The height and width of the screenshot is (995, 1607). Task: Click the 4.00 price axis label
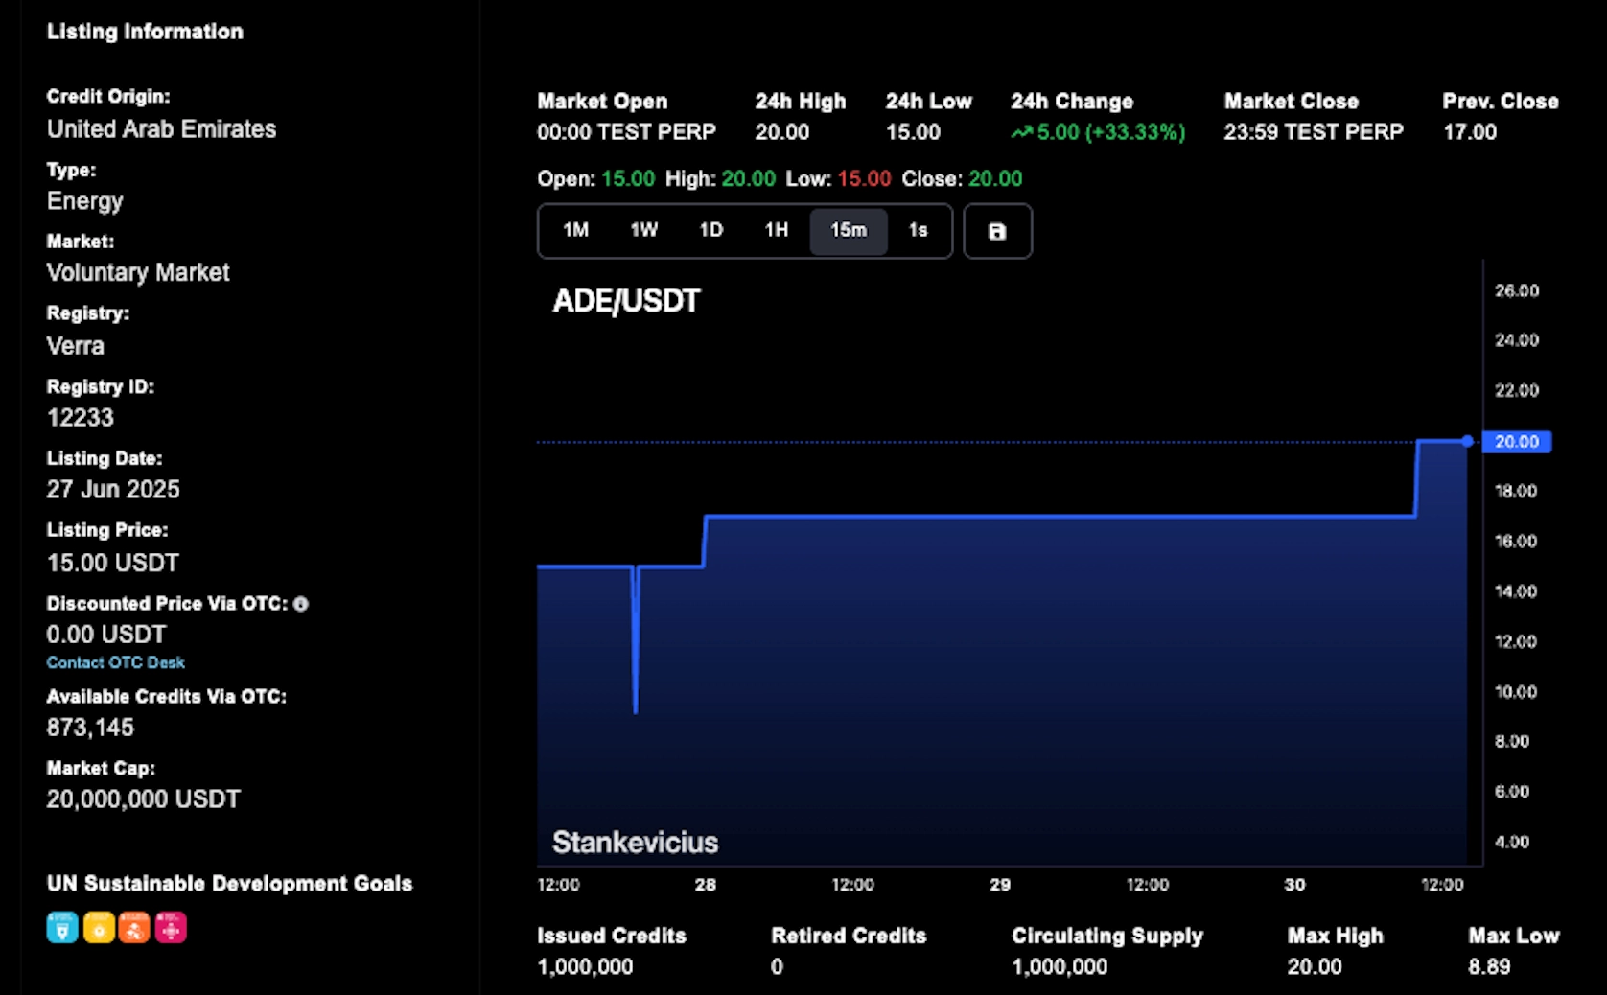pyautogui.click(x=1512, y=842)
